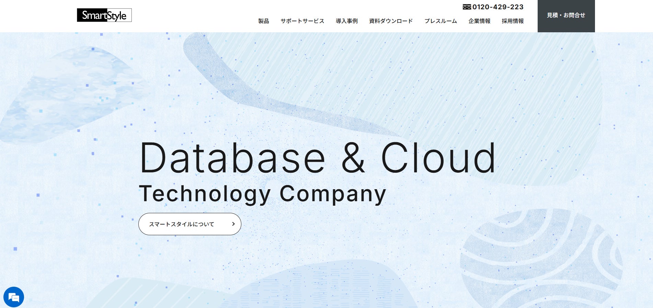Open 採用情報 menu item

pos(513,21)
